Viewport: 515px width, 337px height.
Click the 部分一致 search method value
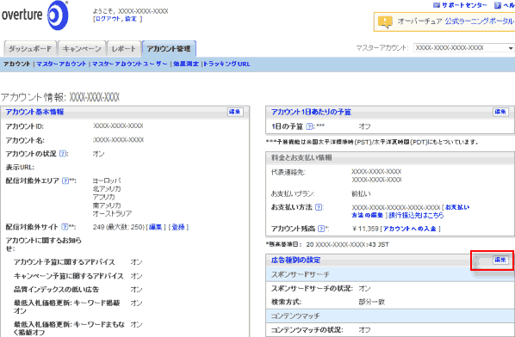click(371, 302)
